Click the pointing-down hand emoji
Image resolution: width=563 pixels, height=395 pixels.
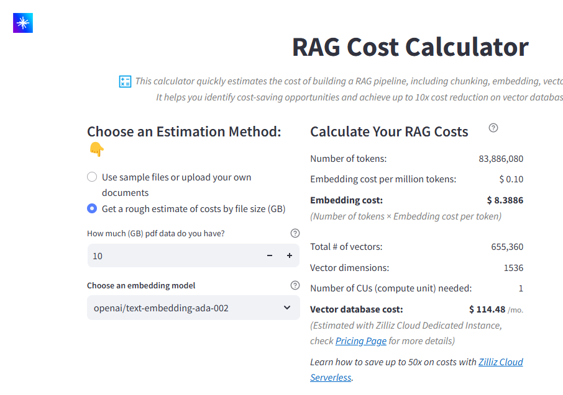point(96,149)
